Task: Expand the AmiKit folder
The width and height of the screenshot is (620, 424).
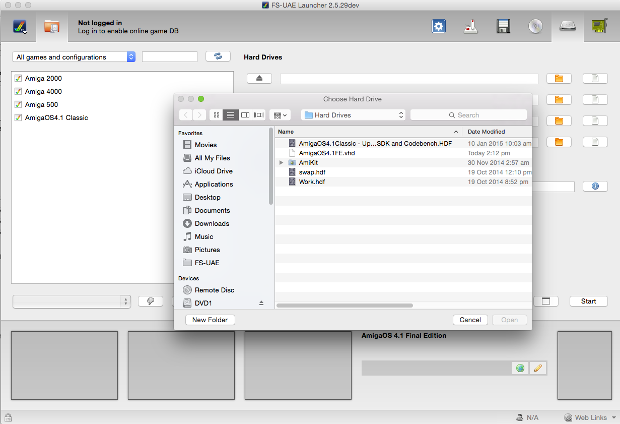Action: coord(282,163)
